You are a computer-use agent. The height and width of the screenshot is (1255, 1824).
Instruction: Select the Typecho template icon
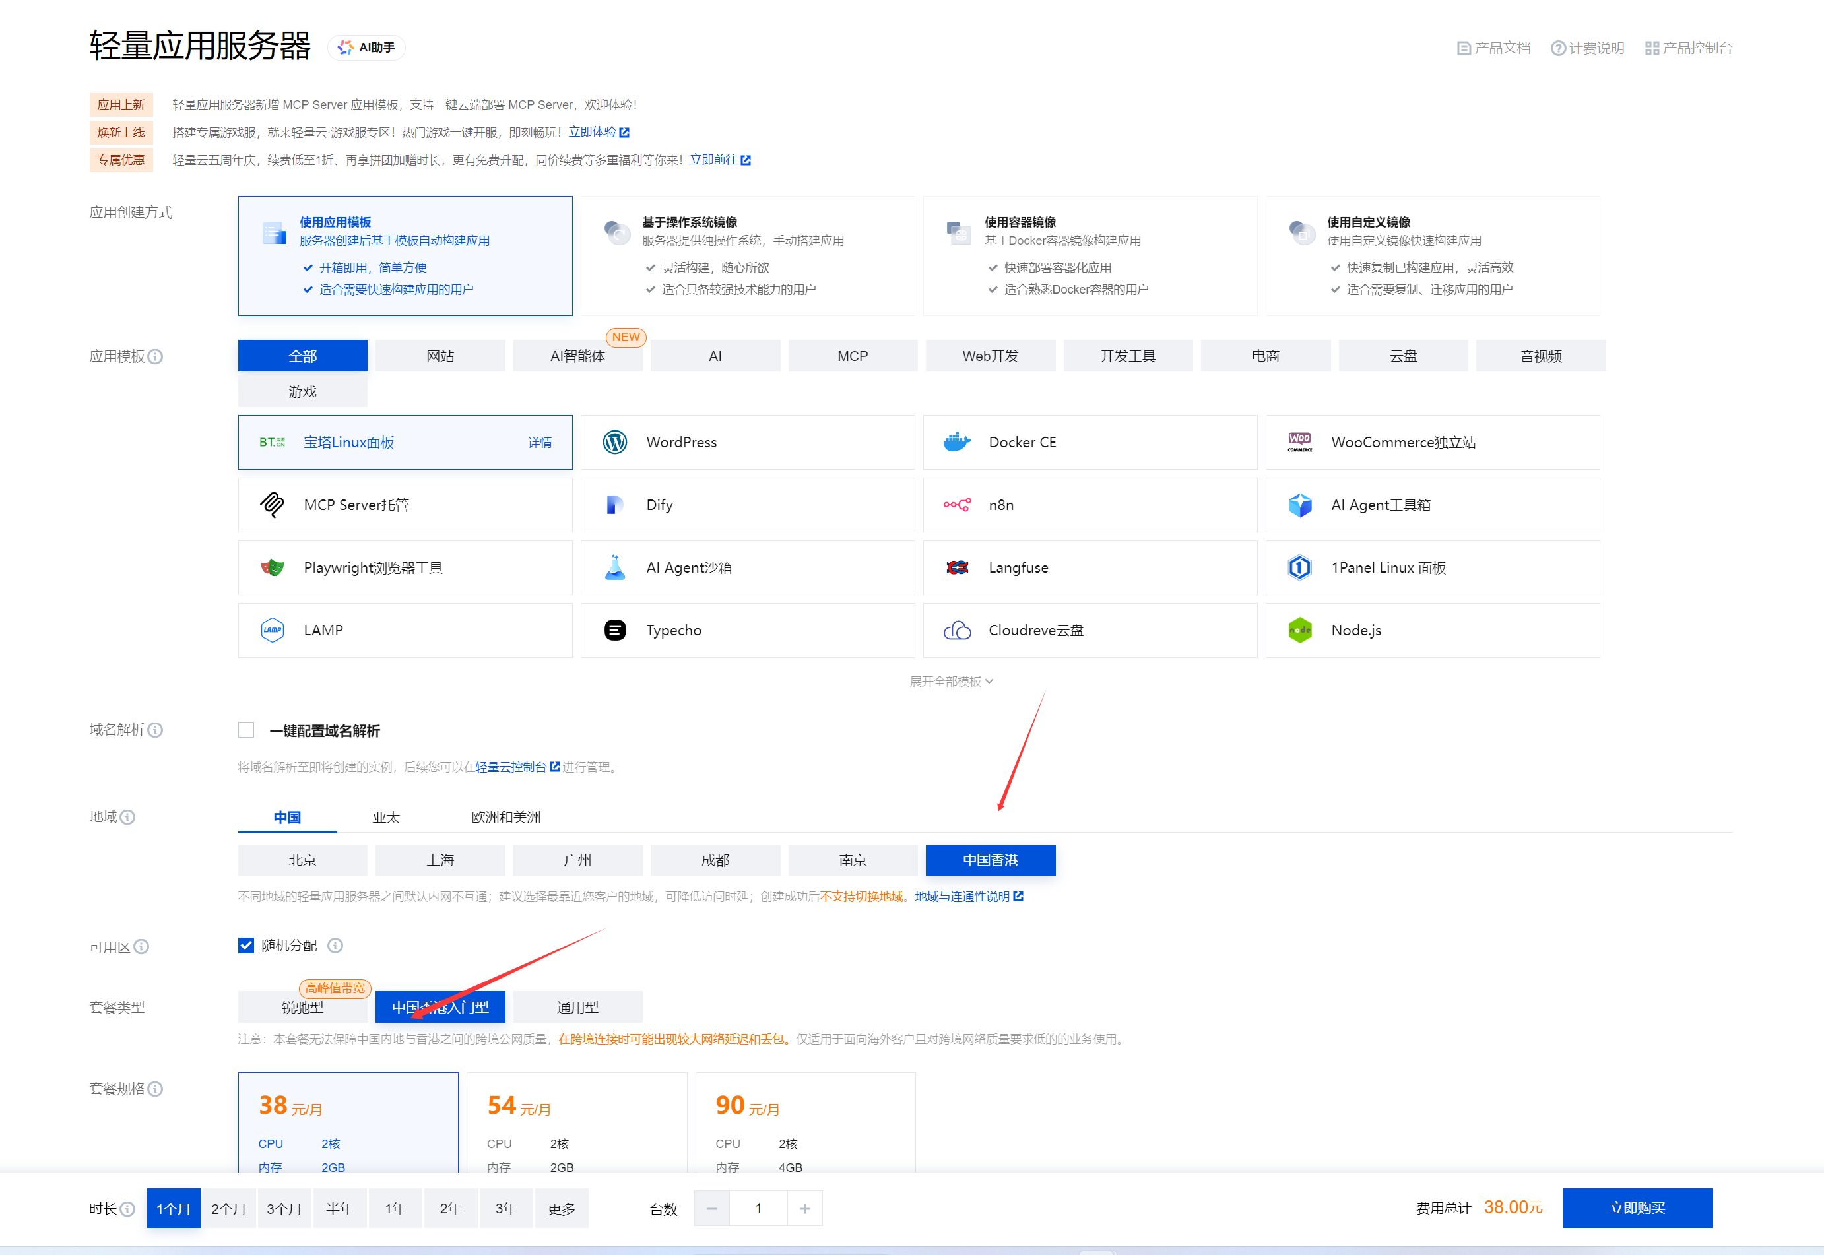615,631
